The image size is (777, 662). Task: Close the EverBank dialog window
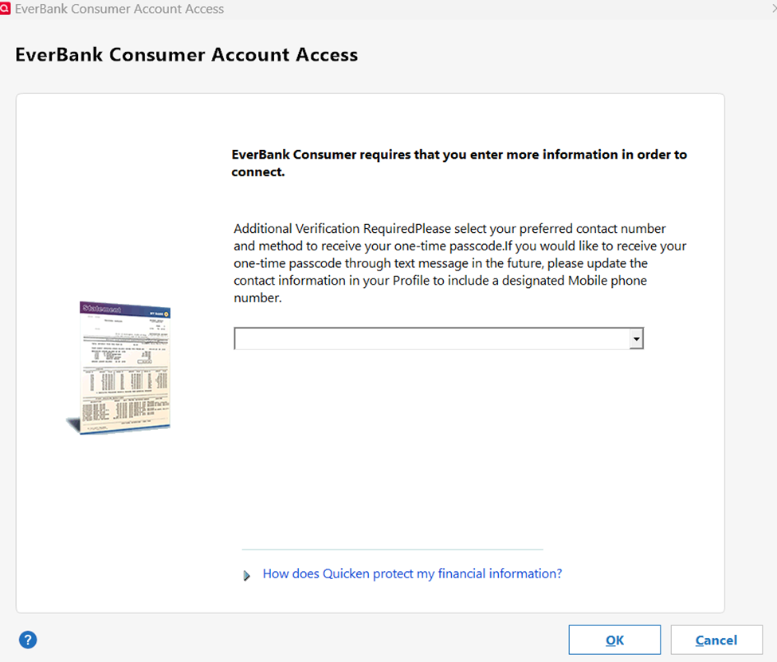pos(773,9)
